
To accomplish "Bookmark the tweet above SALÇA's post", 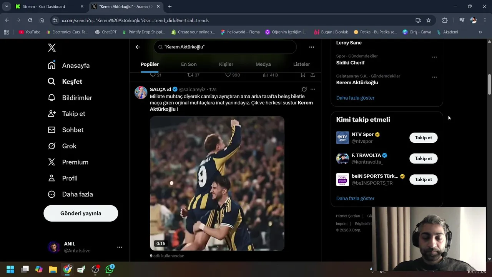I will [x=303, y=75].
